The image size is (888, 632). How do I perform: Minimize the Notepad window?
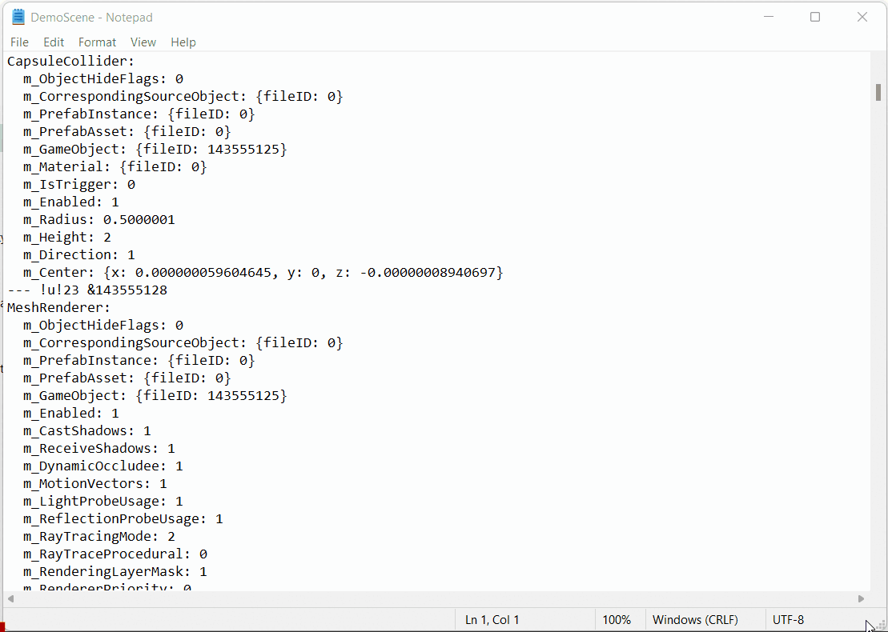click(x=769, y=17)
